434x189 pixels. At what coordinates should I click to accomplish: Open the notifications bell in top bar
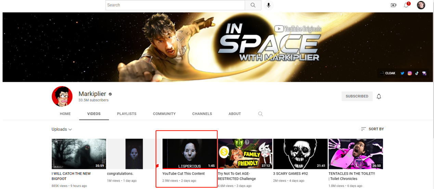click(406, 5)
